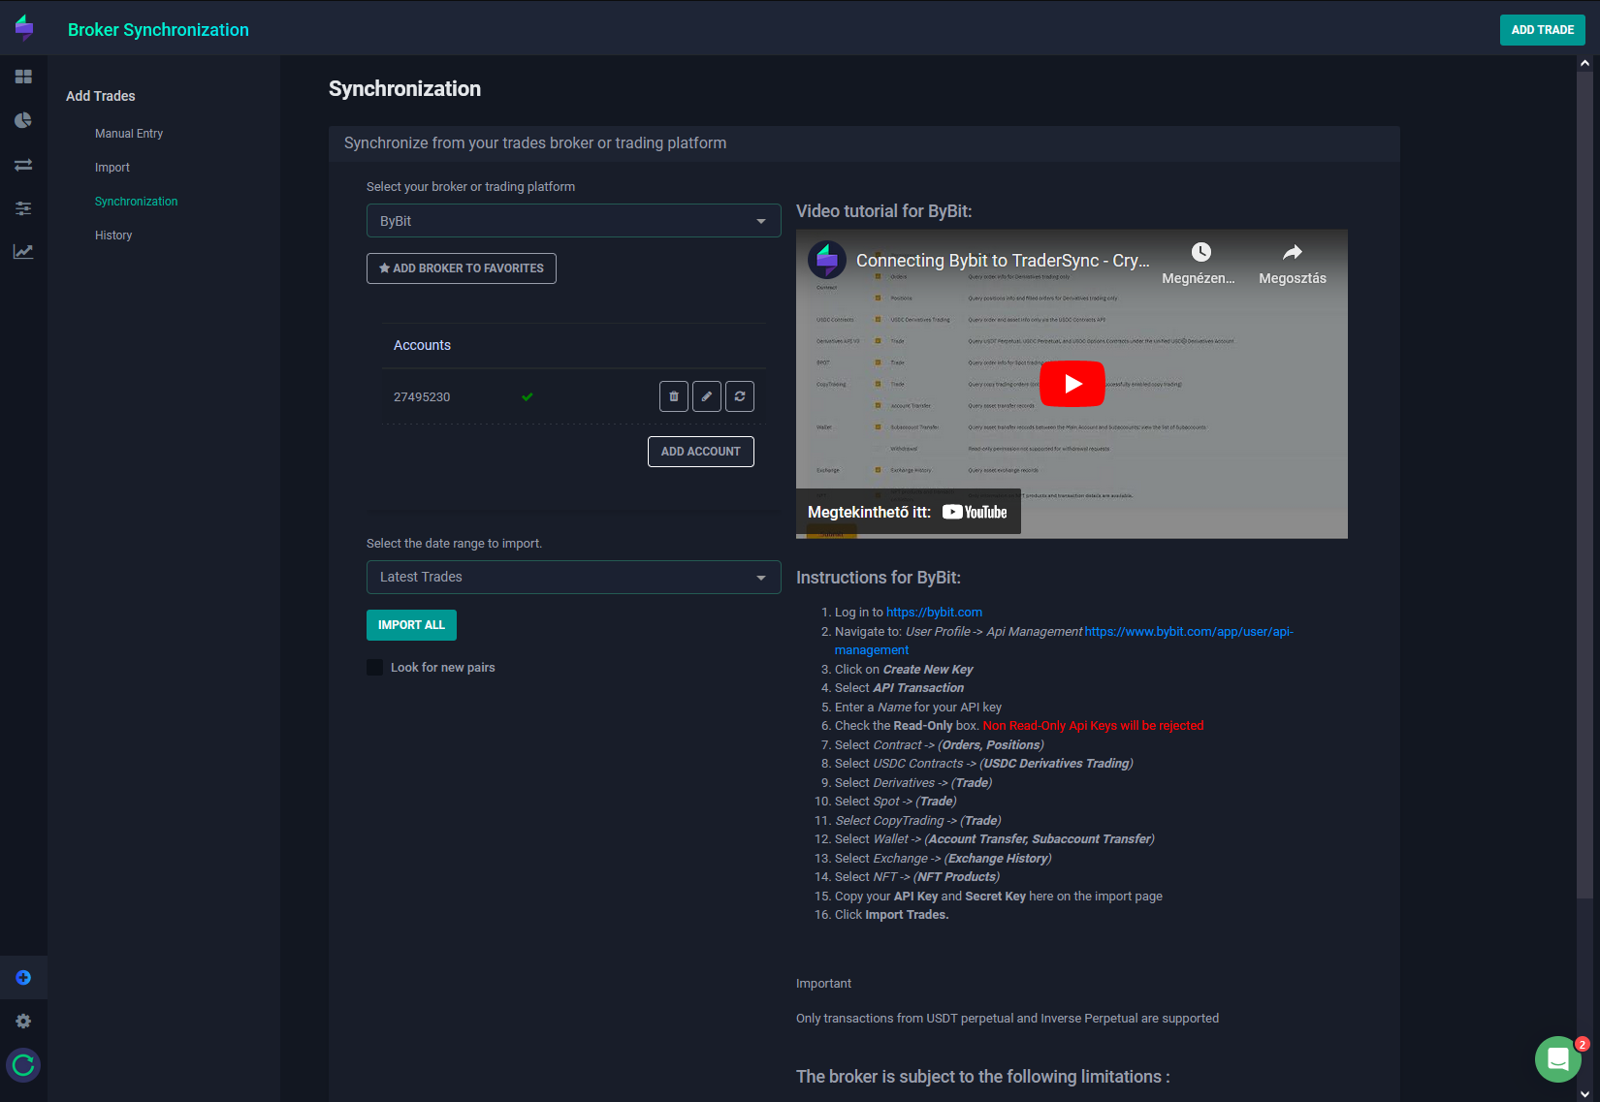Refresh account 27495230 with sync icon
This screenshot has width=1600, height=1102.
(x=740, y=396)
